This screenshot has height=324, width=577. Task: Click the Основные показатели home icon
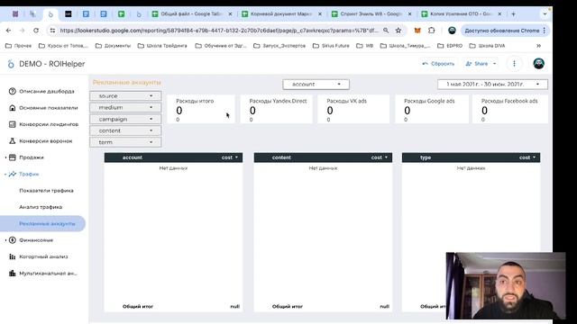click(12, 108)
